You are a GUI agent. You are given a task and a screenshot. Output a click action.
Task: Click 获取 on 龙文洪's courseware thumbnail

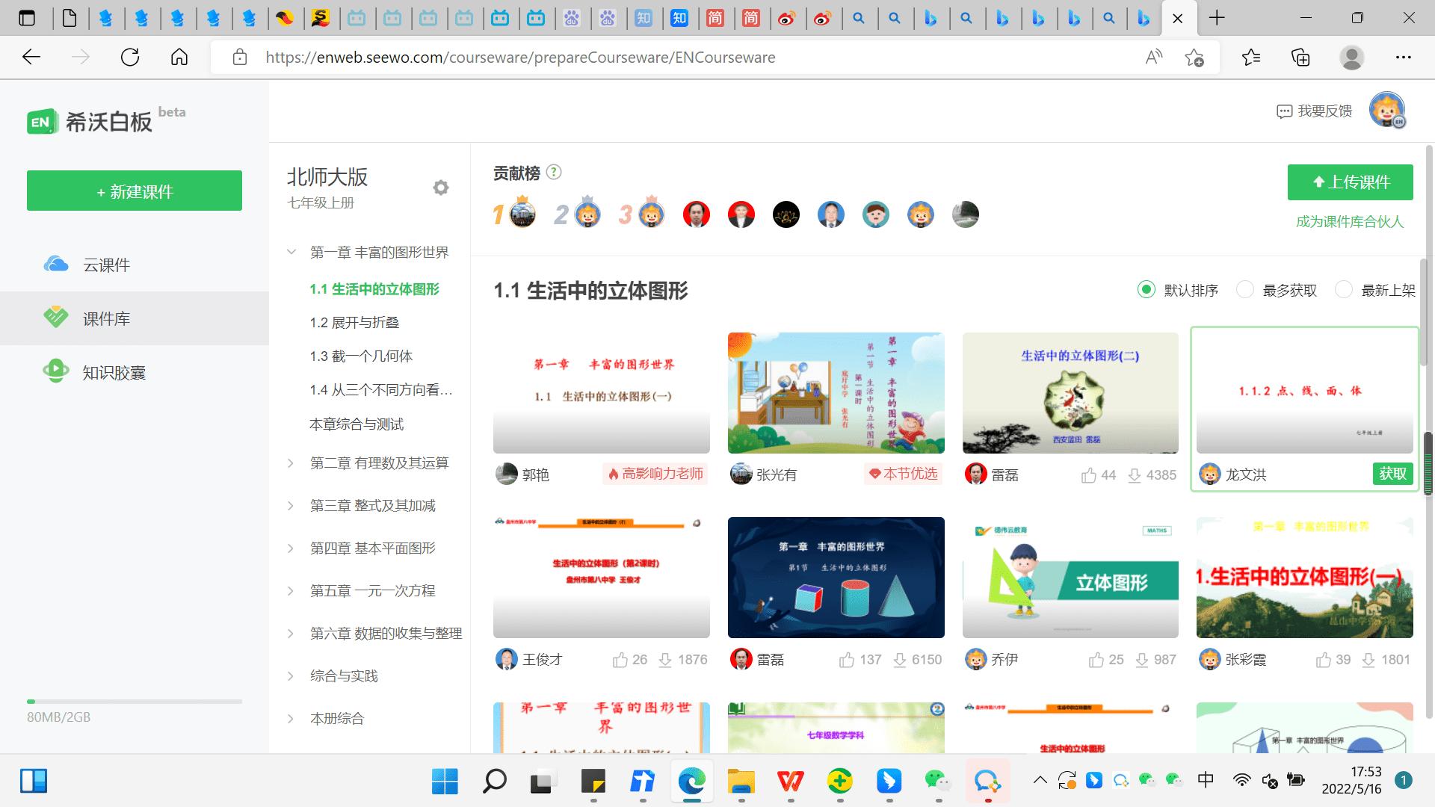click(x=1392, y=474)
